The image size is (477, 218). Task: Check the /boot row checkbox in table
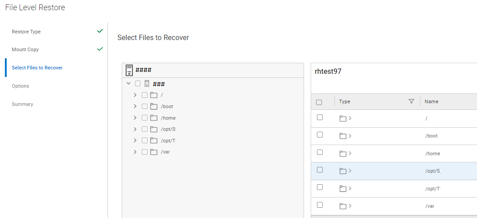pyautogui.click(x=320, y=134)
